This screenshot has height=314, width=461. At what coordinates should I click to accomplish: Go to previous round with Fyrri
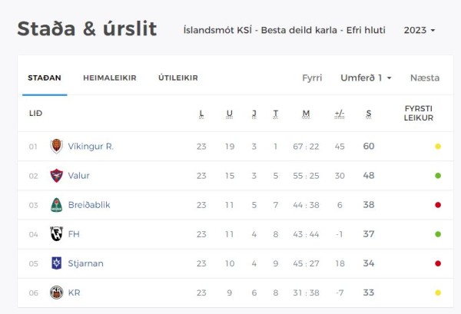click(x=312, y=78)
